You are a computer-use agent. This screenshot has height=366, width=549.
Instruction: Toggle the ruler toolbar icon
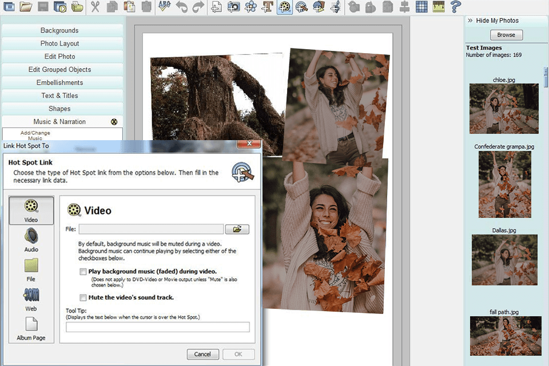pos(439,6)
